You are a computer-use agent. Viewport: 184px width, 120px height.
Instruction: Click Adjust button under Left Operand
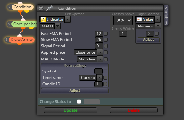[75, 91]
